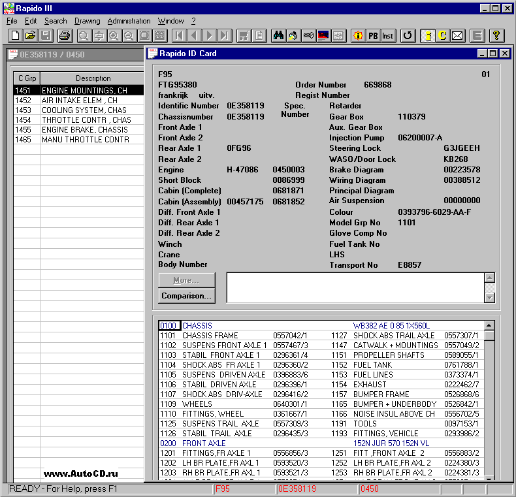Select entry 1109 WHEELS
This screenshot has width=516, height=497.
234,404
